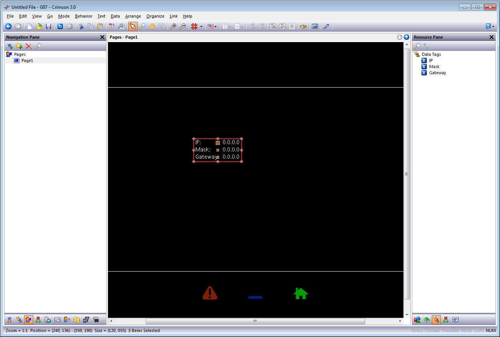Click the clipboard Paste icon
This screenshot has height=337, width=500.
pyautogui.click(x=100, y=26)
